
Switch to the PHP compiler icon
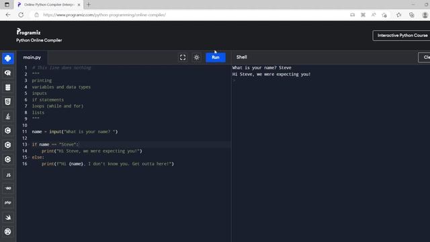point(7,203)
